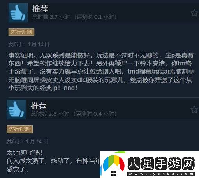Click the review text starting with 事实证明
The image size is (199, 178).
[101, 72]
